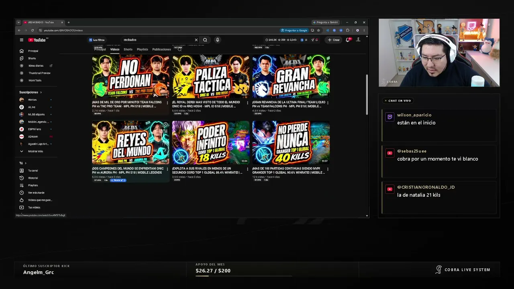Screen dimensions: 514x289
Task: Open Shorts in the left sidebar
Action: 32,58
